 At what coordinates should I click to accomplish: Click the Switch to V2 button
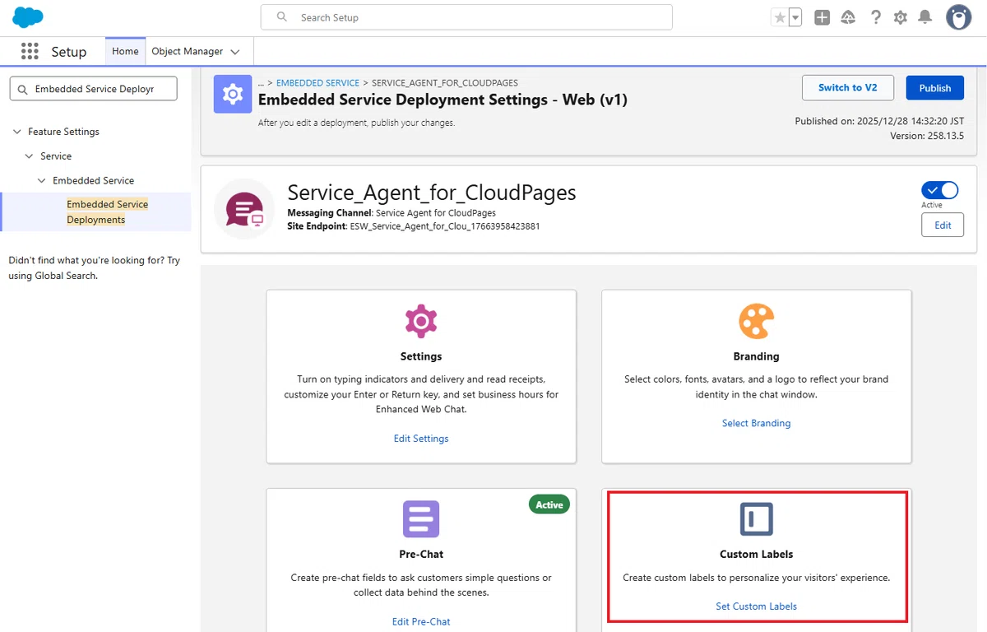pyautogui.click(x=847, y=88)
